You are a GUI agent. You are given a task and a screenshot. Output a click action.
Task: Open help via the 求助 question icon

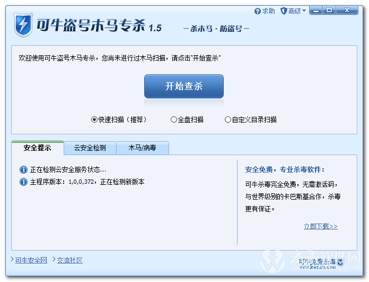[x=258, y=11]
